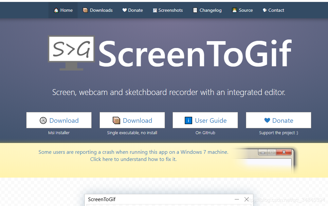Click the disc icon on Msi Installer button
Viewport: 328px width, 206px height.
click(x=43, y=120)
